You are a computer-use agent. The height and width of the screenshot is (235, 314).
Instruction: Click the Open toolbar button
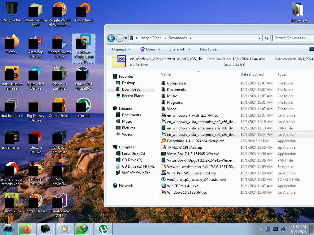[147, 49]
